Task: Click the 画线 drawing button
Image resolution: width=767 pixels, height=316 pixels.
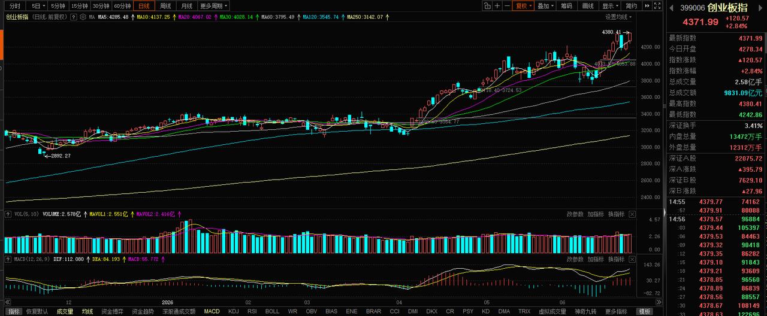Action: pyautogui.click(x=588, y=5)
